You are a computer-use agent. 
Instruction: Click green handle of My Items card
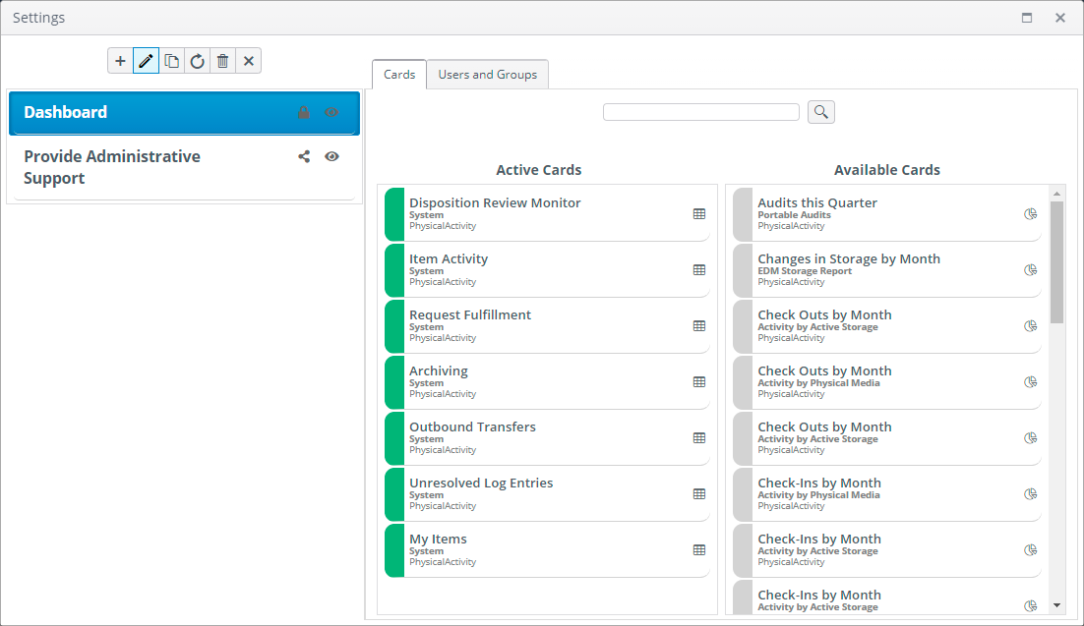point(394,550)
